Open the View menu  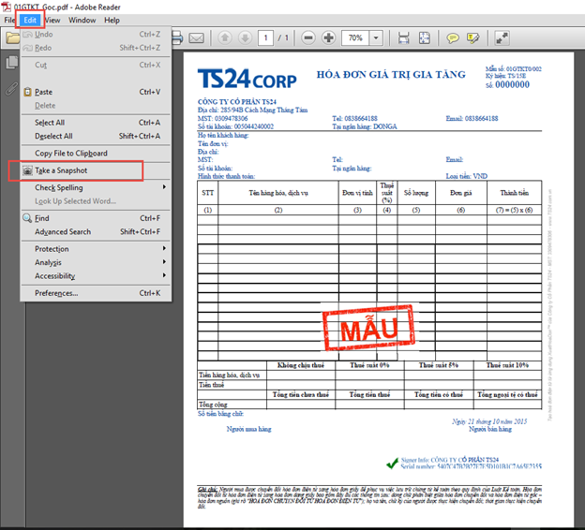[x=52, y=20]
